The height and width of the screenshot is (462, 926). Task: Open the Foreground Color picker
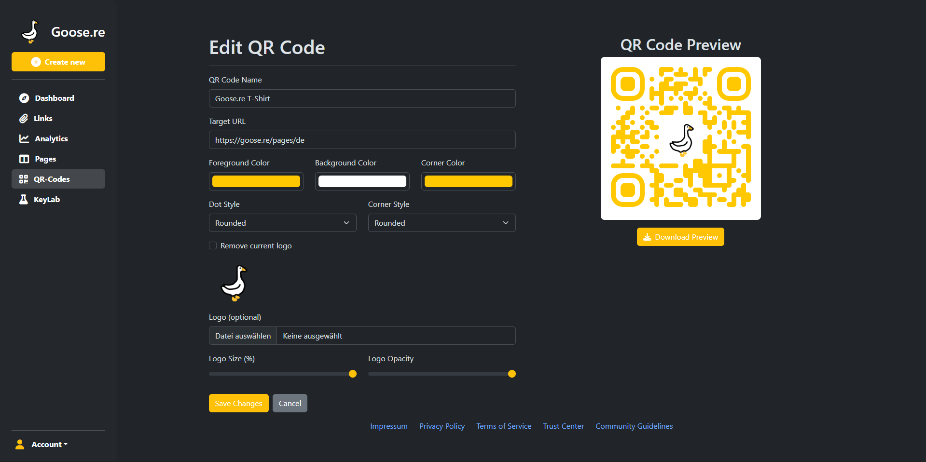click(256, 181)
